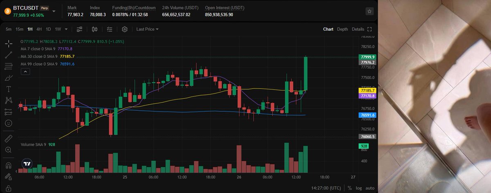Open the prediction and measurement tool

8,112
